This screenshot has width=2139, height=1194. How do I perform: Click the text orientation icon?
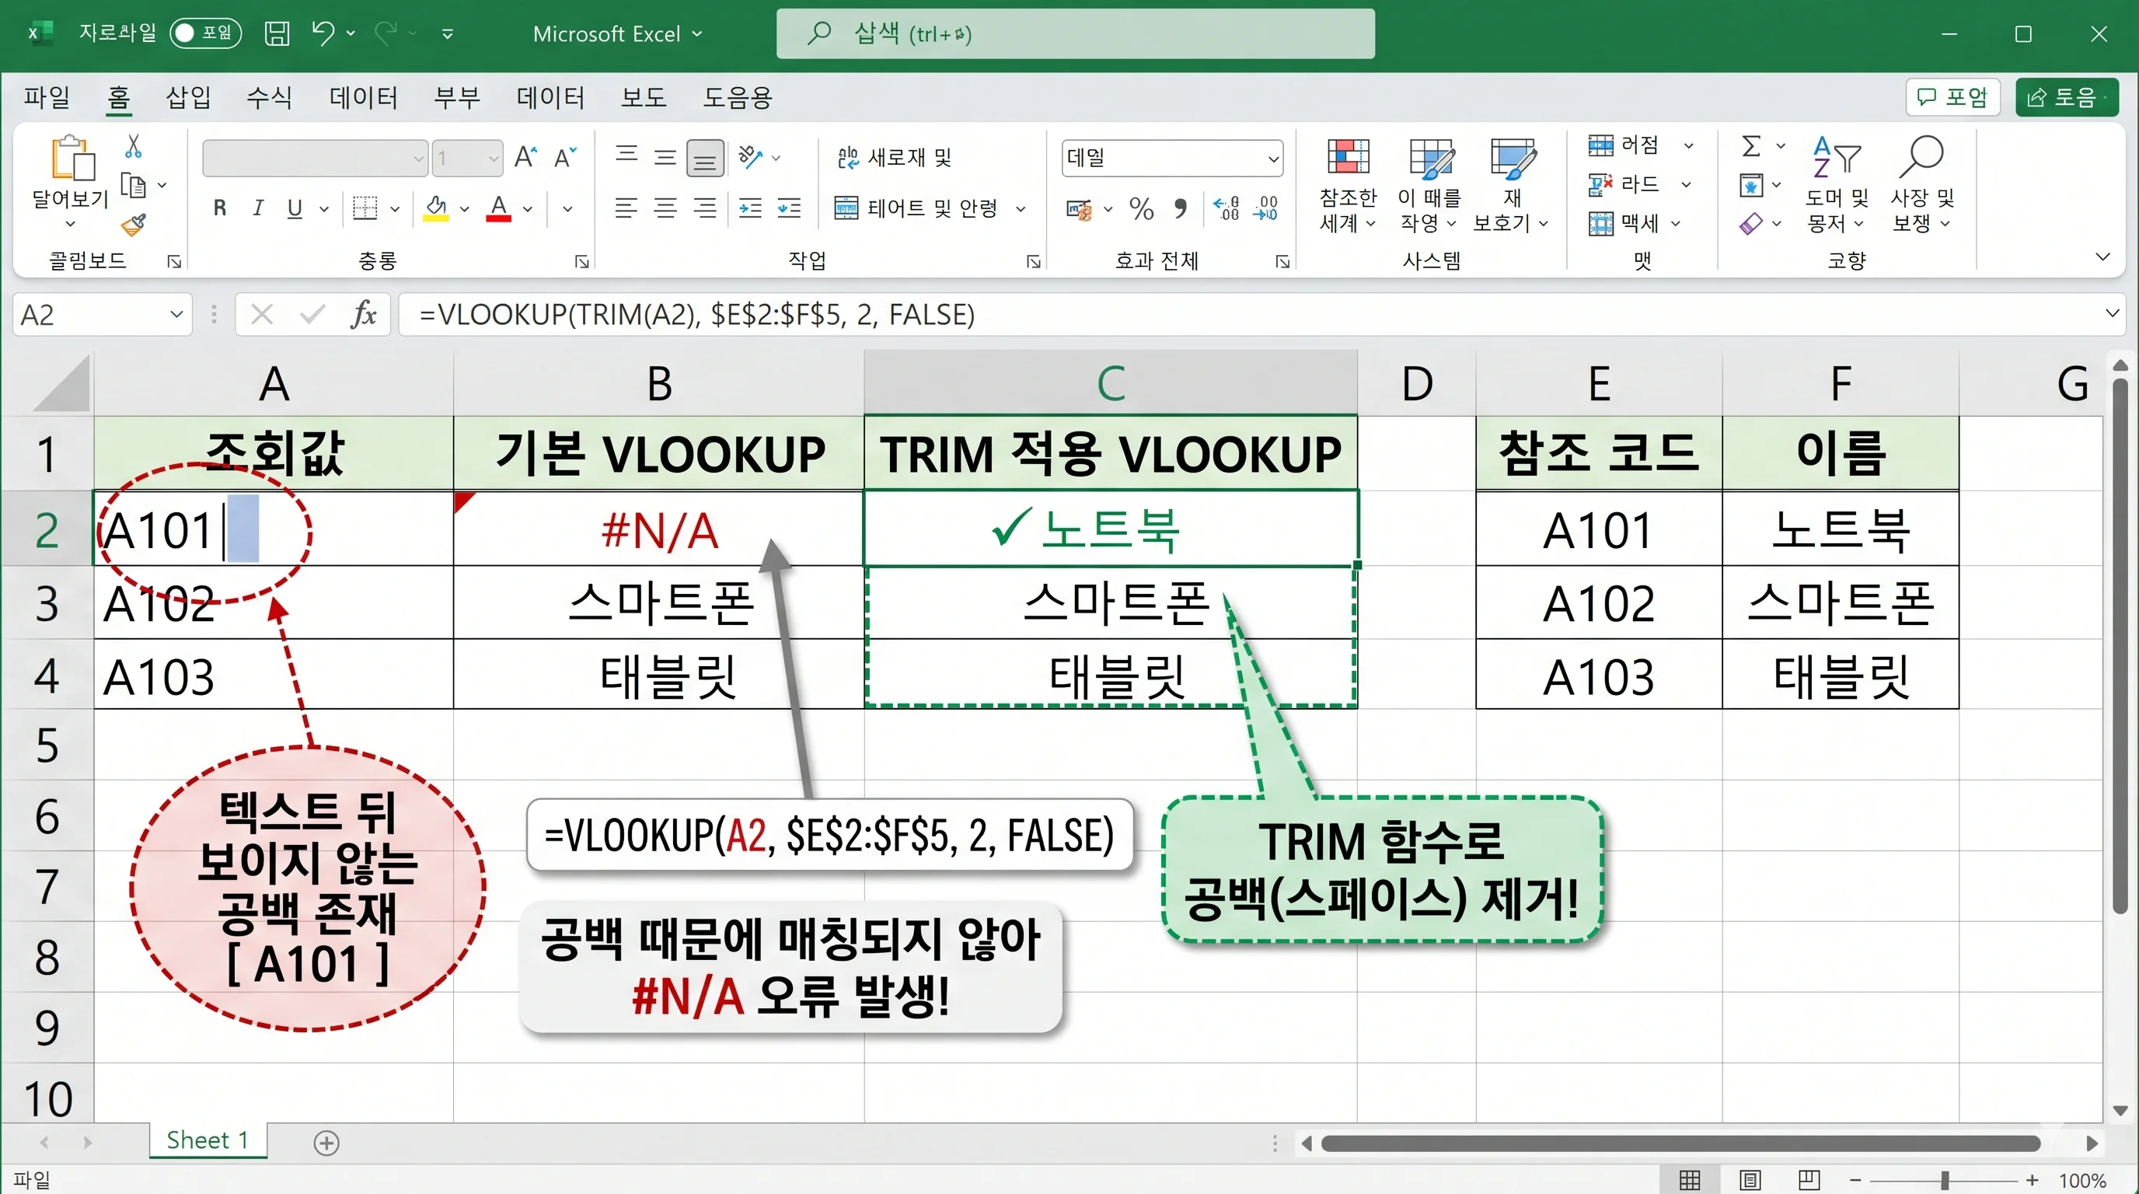point(751,157)
